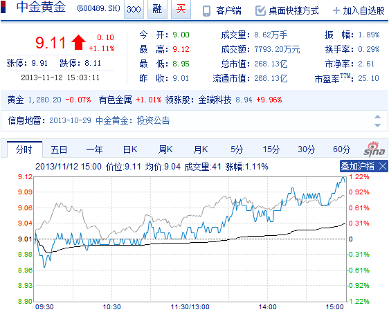Viewport: 389px width, 312px height.
Task: Open the 月K chart tab
Action: pyautogui.click(x=201, y=149)
